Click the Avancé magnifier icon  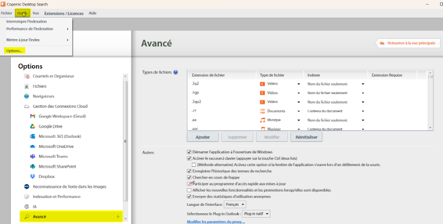pyautogui.click(x=27, y=217)
